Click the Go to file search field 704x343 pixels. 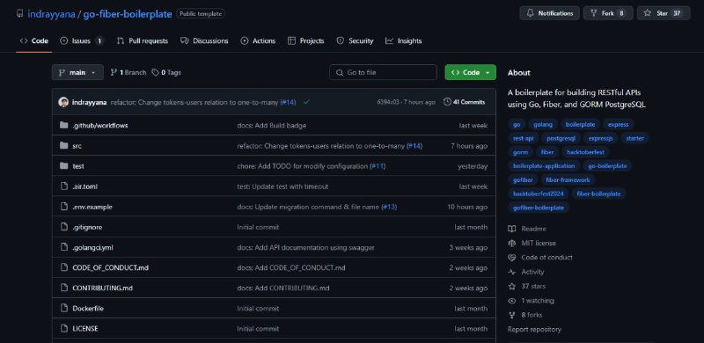coord(383,72)
